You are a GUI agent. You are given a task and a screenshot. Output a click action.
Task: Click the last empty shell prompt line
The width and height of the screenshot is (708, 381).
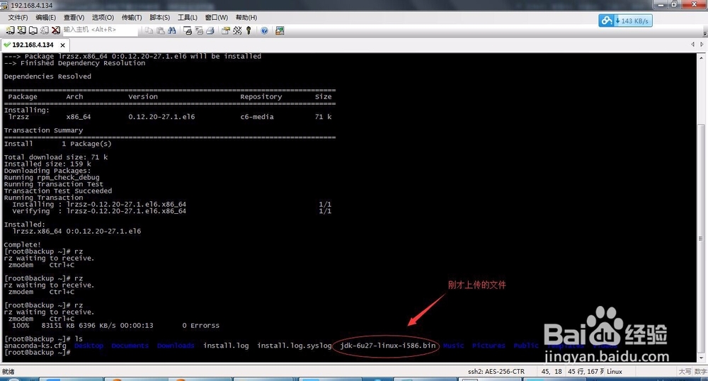(37, 352)
